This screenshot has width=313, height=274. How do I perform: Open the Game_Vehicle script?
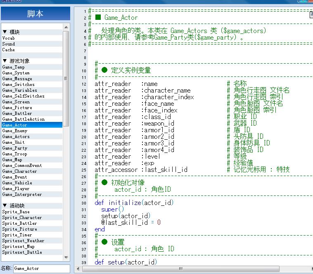click(32, 183)
